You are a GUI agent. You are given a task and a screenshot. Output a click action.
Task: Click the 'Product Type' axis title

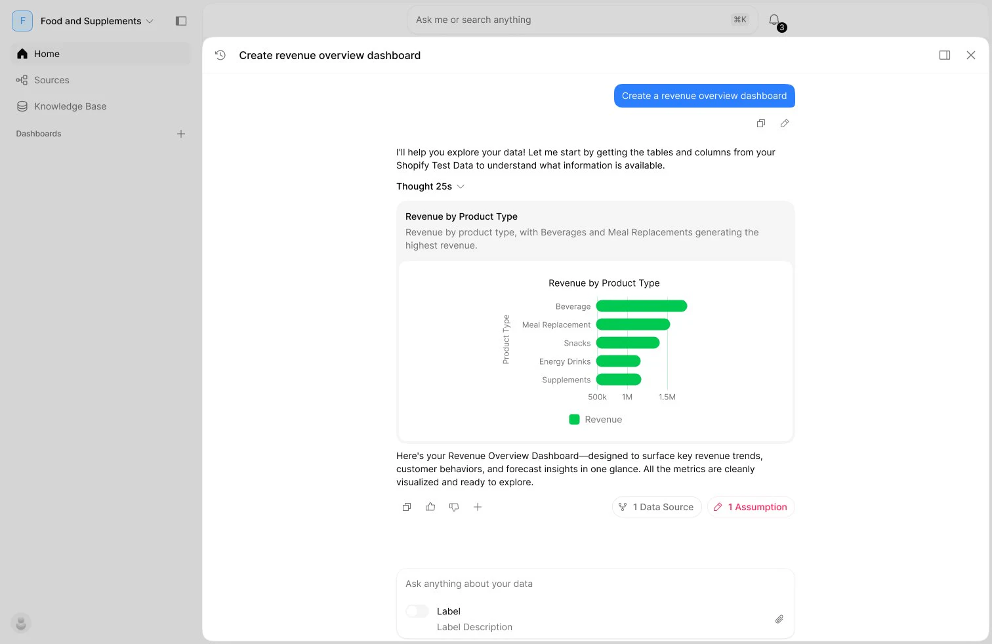506,339
